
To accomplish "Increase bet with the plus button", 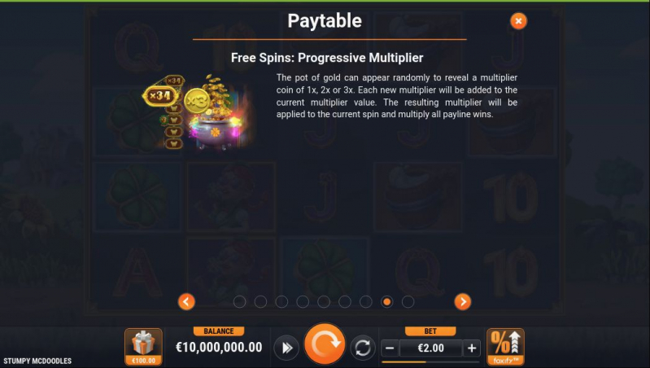I will point(472,348).
